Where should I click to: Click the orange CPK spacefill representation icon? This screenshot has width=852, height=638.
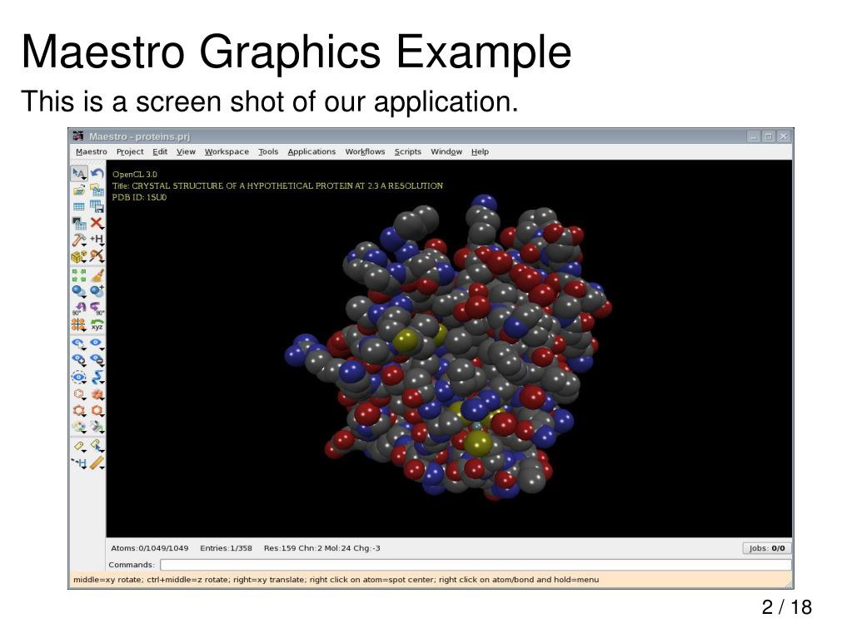click(x=97, y=394)
